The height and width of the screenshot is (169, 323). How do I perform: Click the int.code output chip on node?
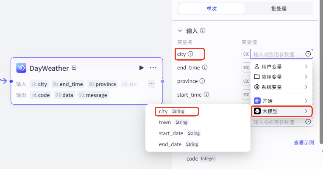tap(40, 95)
